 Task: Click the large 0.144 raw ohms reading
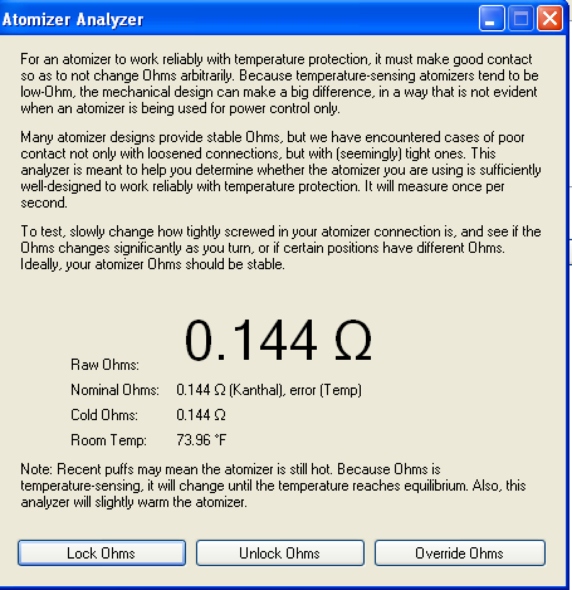point(251,340)
